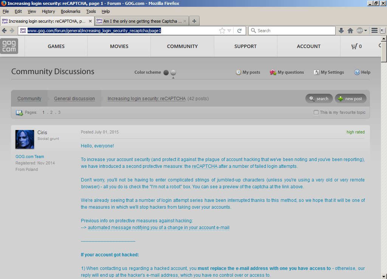Open the MOVIES navigation section
Screen dimensions: 387x279
pyautogui.click(x=119, y=46)
